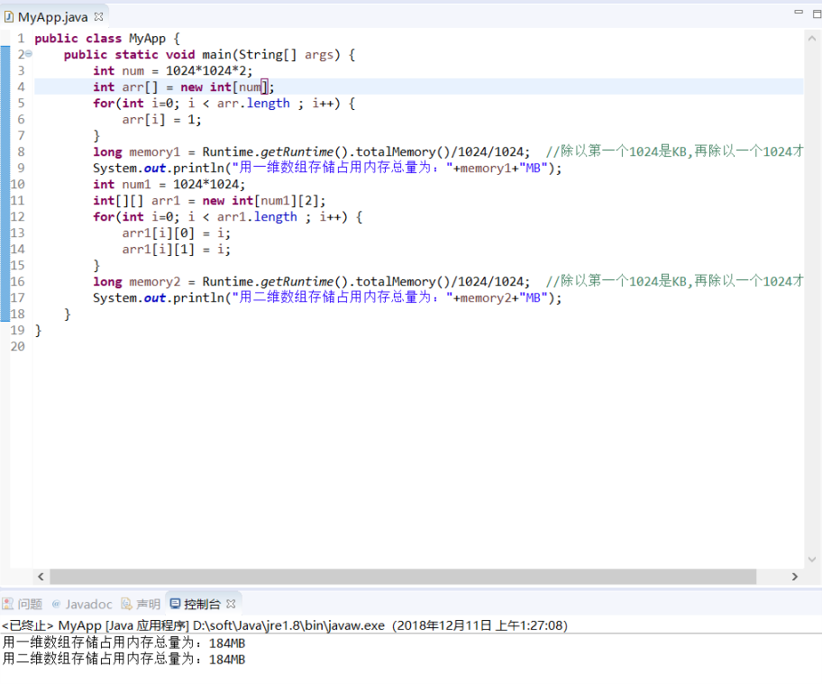Click the println line with "用二维数组存储占用内存总量为"
The width and height of the screenshot is (822, 684).
(x=327, y=298)
